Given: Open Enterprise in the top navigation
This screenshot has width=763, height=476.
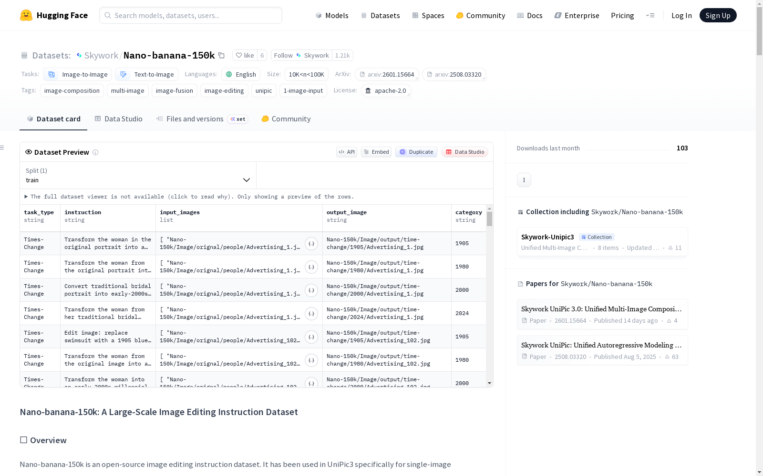Looking at the screenshot, I should coord(577,15).
